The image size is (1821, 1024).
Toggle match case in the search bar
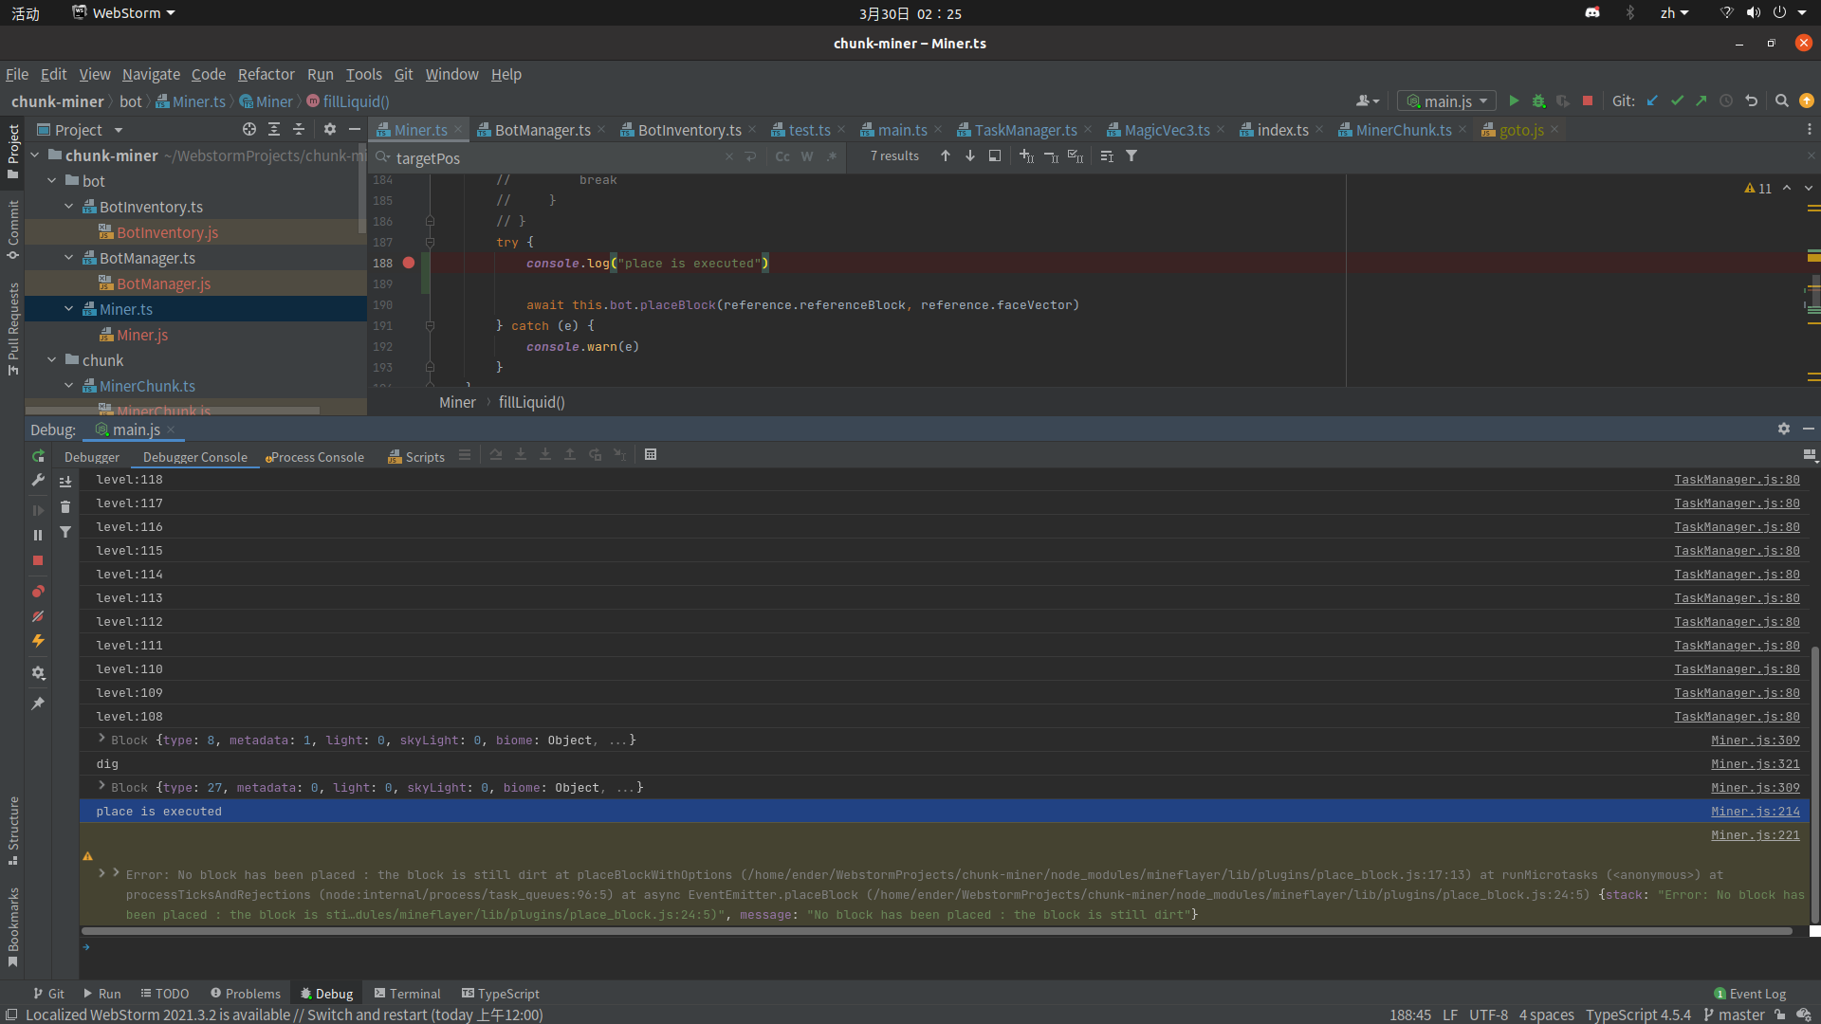click(782, 156)
